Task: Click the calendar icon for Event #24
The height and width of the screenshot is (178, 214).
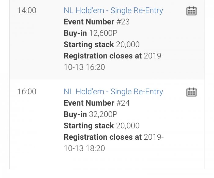Action: tap(191, 92)
